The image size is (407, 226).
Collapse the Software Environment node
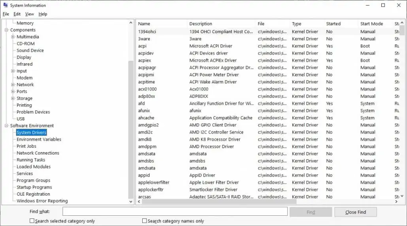6,126
